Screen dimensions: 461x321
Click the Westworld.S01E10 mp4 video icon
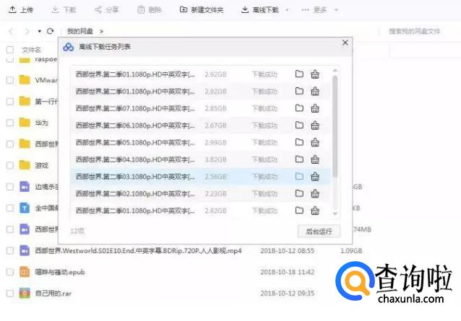pyautogui.click(x=25, y=250)
